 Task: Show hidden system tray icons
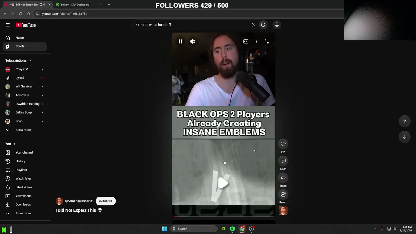click(x=375, y=229)
